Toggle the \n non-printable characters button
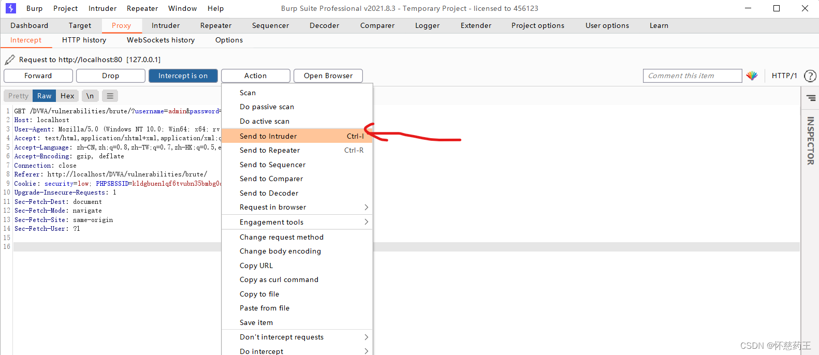Viewport: 819px width, 355px height. [90, 96]
